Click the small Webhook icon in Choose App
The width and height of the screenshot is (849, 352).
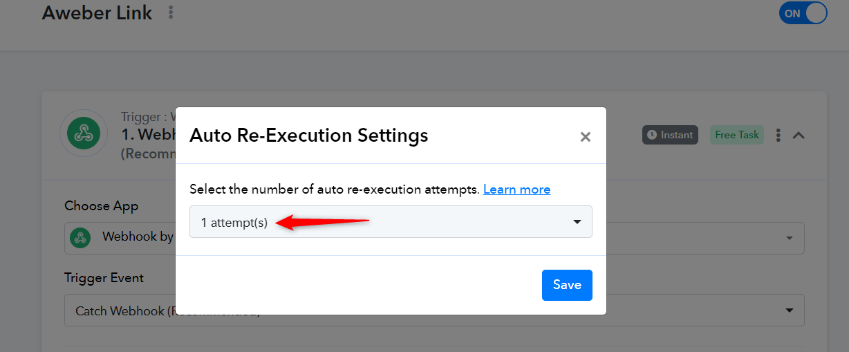[80, 237]
